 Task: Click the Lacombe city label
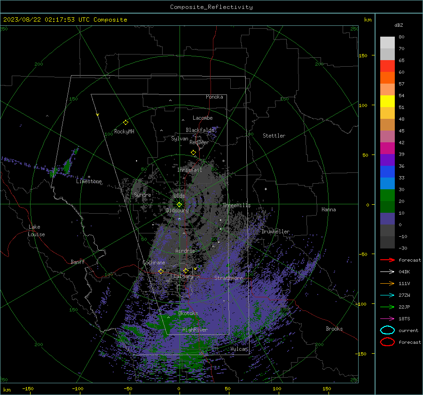(203, 118)
